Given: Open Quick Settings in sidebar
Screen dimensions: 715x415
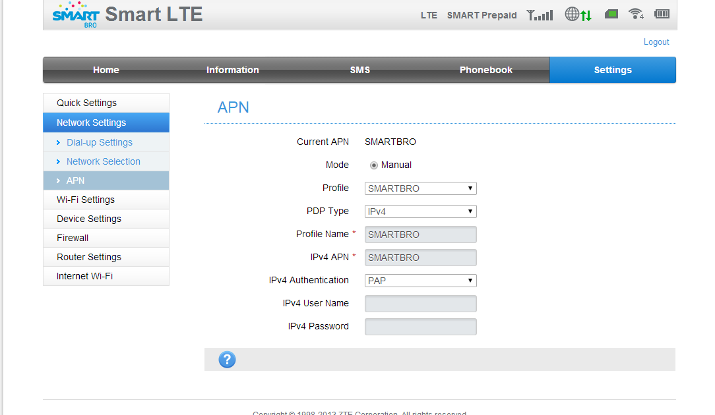Looking at the screenshot, I should pos(106,103).
